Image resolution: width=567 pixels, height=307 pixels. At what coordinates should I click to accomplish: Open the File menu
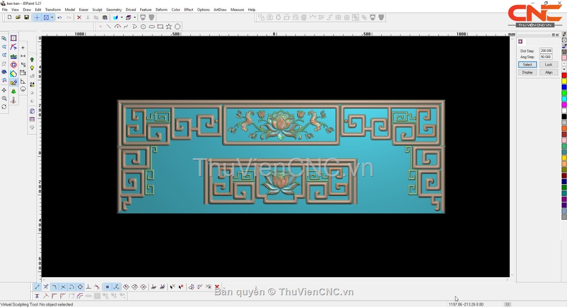(5, 9)
